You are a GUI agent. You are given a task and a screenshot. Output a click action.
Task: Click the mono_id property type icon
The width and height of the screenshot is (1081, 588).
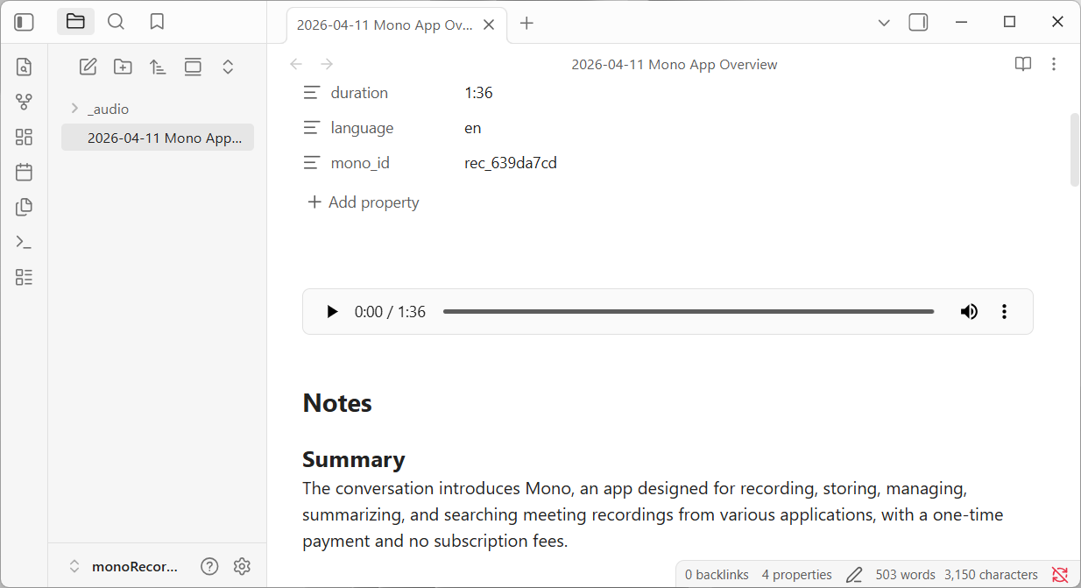(312, 163)
